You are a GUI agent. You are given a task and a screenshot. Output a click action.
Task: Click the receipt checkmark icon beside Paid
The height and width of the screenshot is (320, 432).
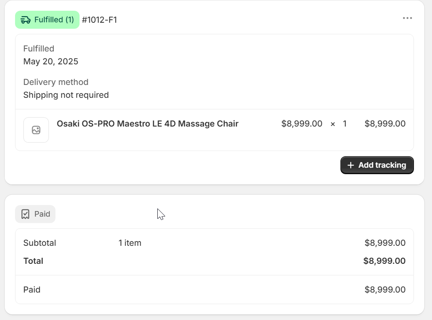(25, 214)
